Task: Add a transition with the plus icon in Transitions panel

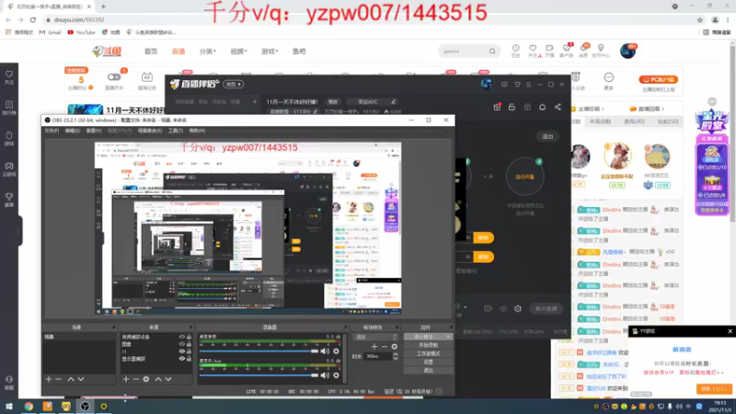Action: [374, 347]
